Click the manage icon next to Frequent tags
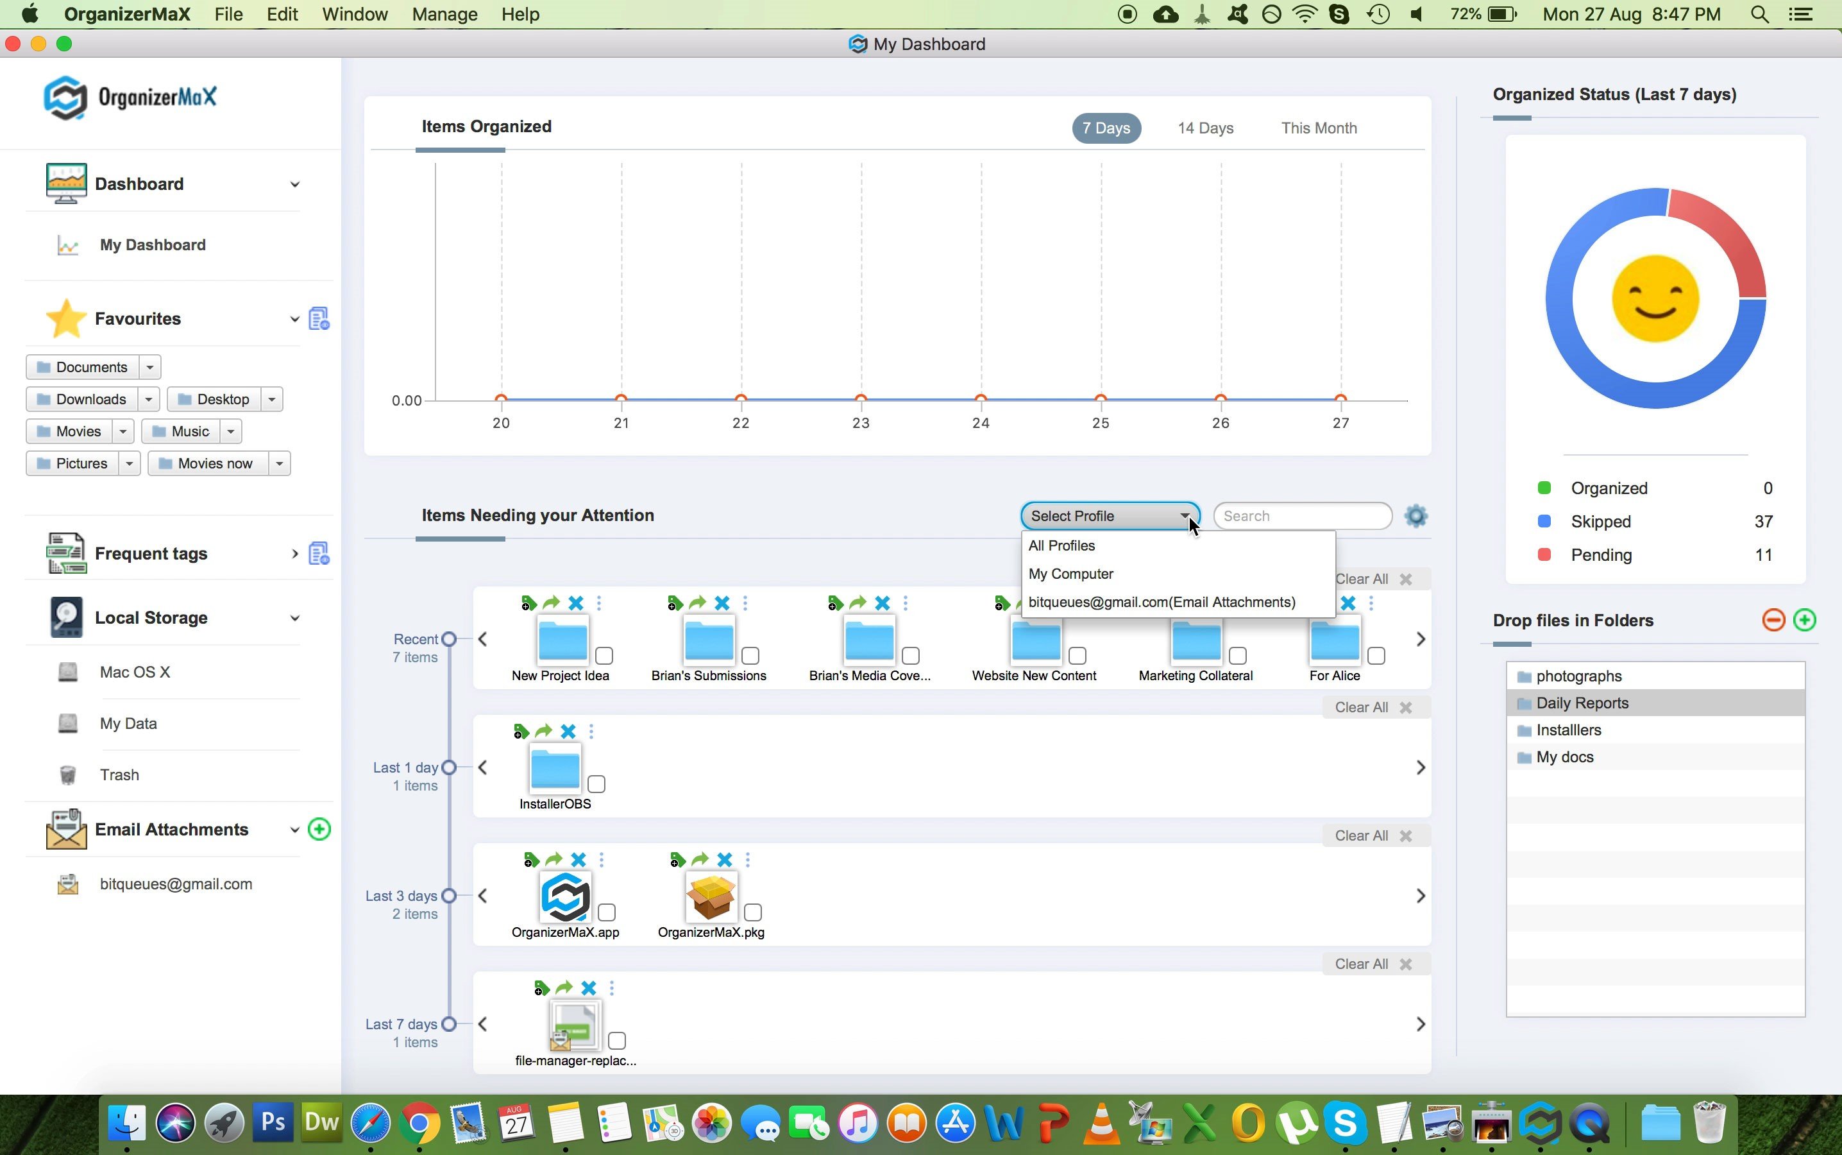 click(x=319, y=553)
